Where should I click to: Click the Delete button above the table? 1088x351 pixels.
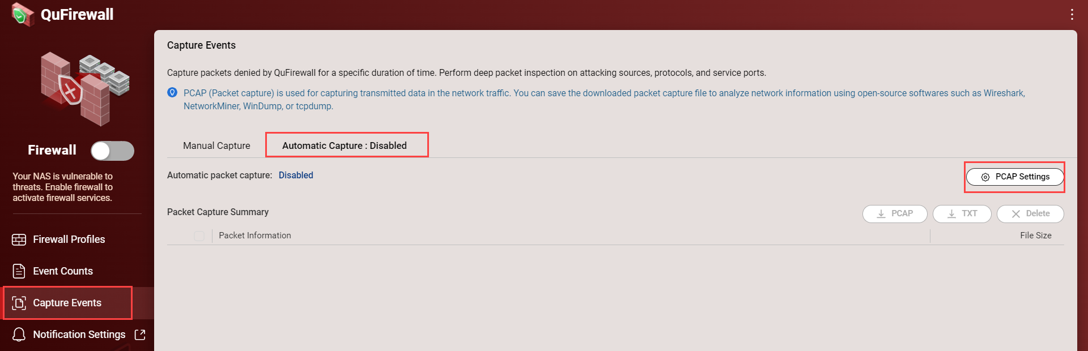1030,214
